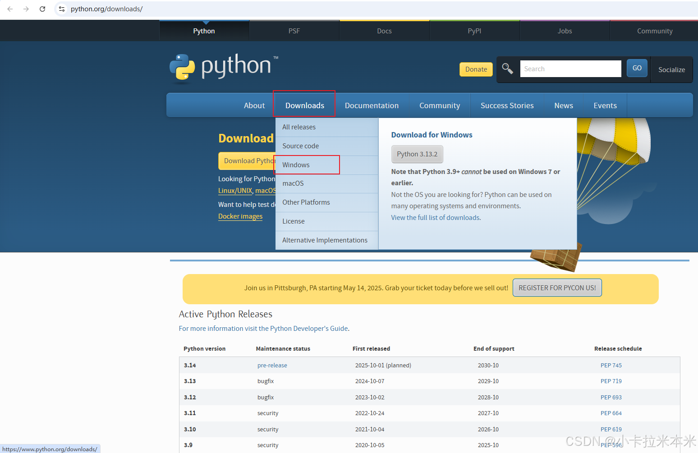The height and width of the screenshot is (453, 698).
Task: Open the Downloads navigation menu
Action: click(x=305, y=105)
